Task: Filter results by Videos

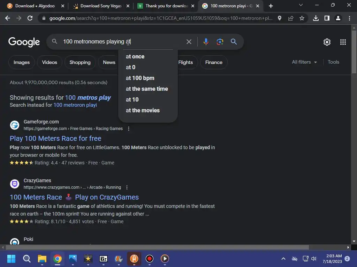Action: 50,62
